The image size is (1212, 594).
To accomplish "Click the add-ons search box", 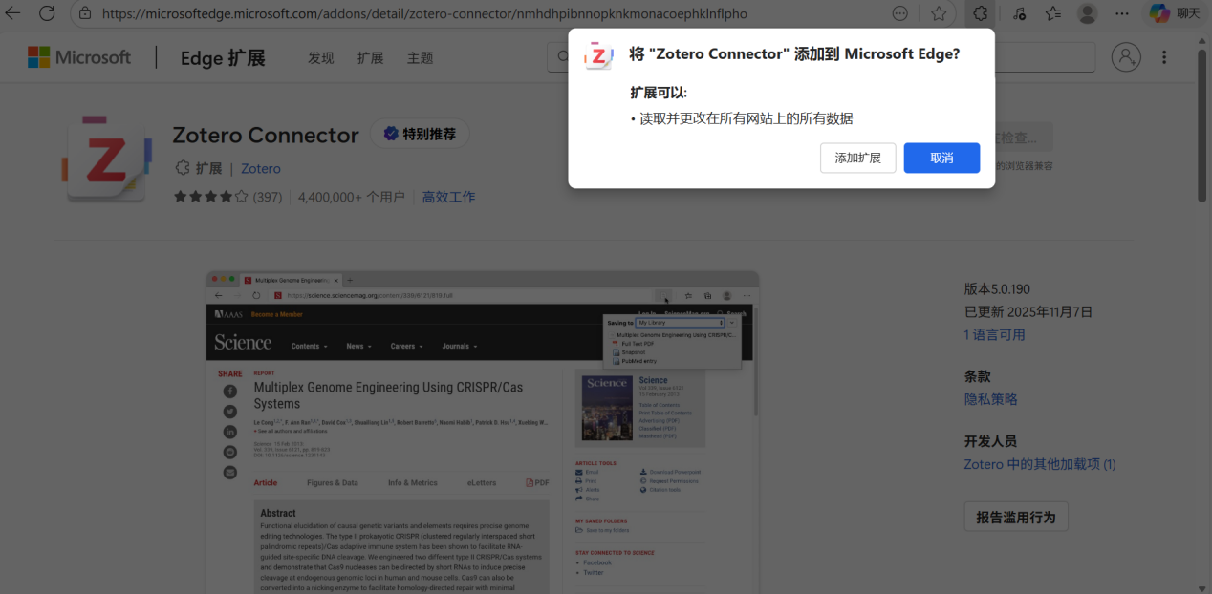I will [820, 57].
